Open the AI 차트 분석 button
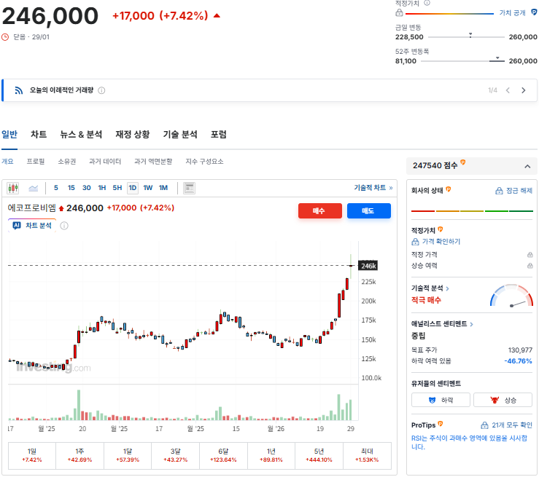Screen dimensions: 539x477 coord(32,226)
